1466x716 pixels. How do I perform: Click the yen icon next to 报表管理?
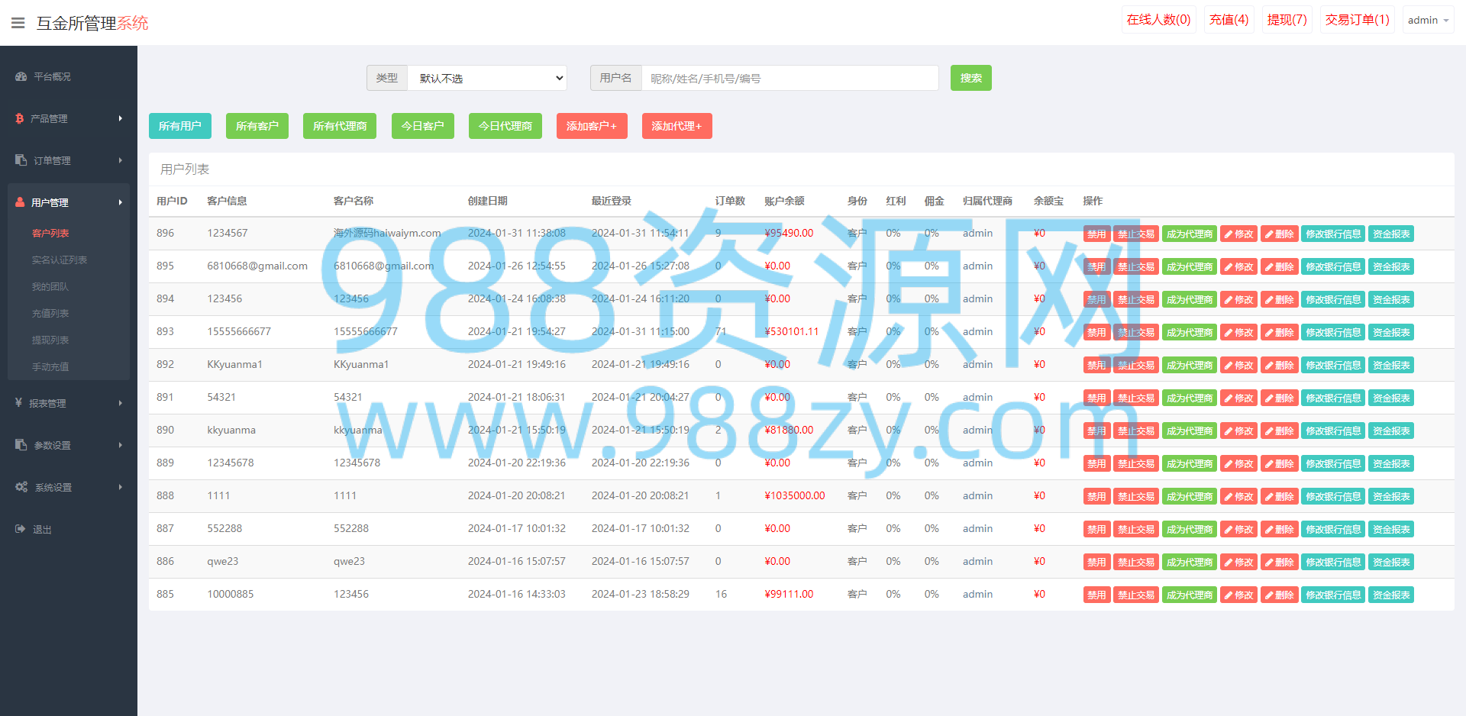tap(18, 402)
